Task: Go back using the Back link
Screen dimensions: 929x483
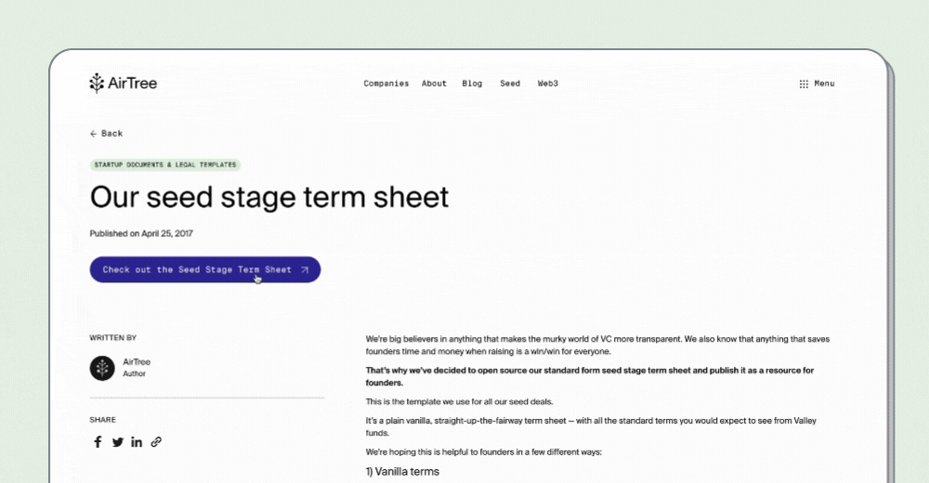Action: (x=107, y=134)
